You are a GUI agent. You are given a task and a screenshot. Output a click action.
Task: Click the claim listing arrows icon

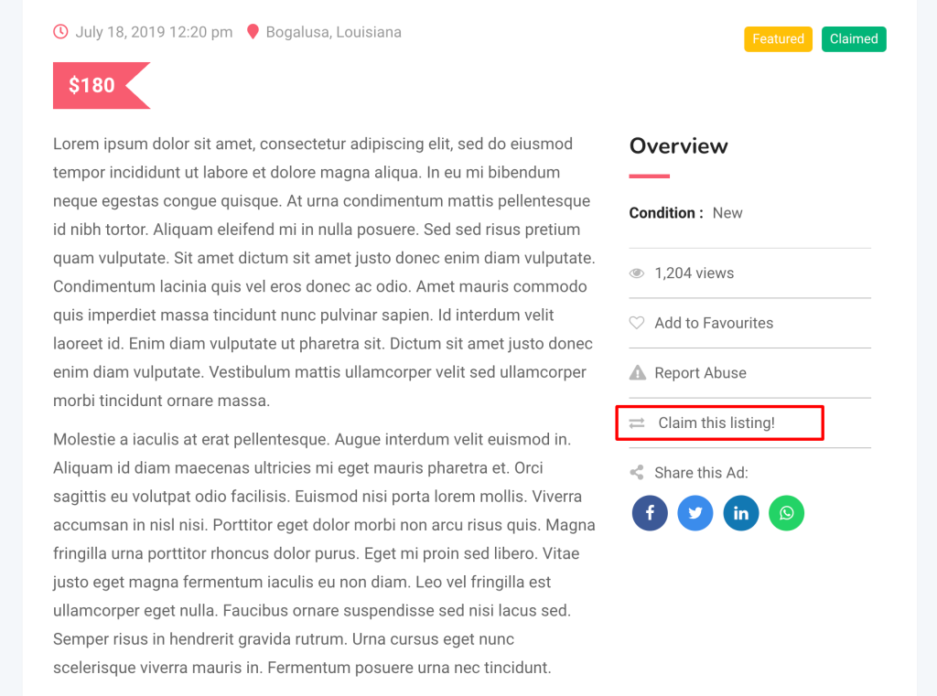click(x=637, y=423)
